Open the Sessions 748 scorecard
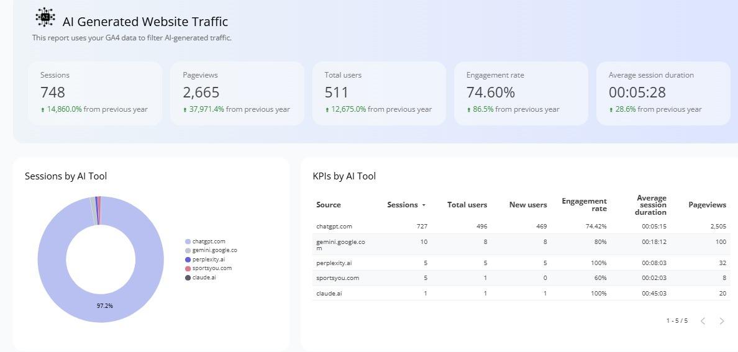 click(94, 93)
